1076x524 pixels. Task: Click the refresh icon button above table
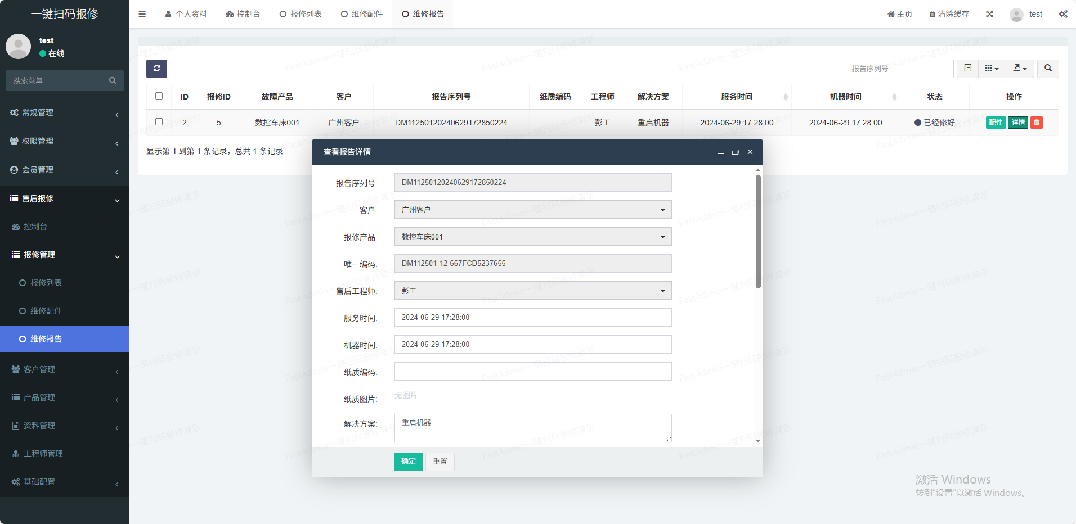click(156, 69)
